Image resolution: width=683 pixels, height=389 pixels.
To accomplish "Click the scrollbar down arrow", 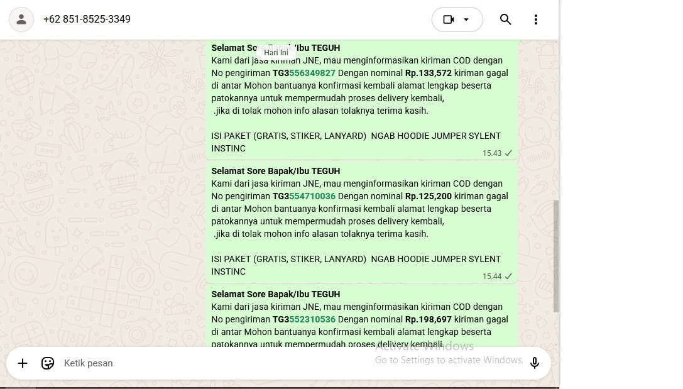I will tap(556, 344).
